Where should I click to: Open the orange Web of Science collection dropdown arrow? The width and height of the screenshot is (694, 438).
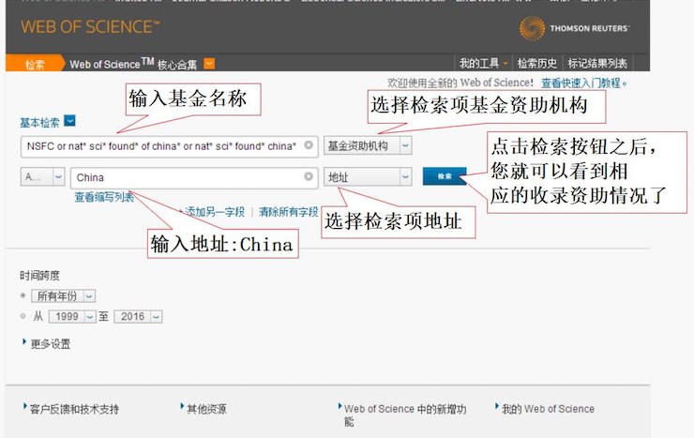pos(209,64)
